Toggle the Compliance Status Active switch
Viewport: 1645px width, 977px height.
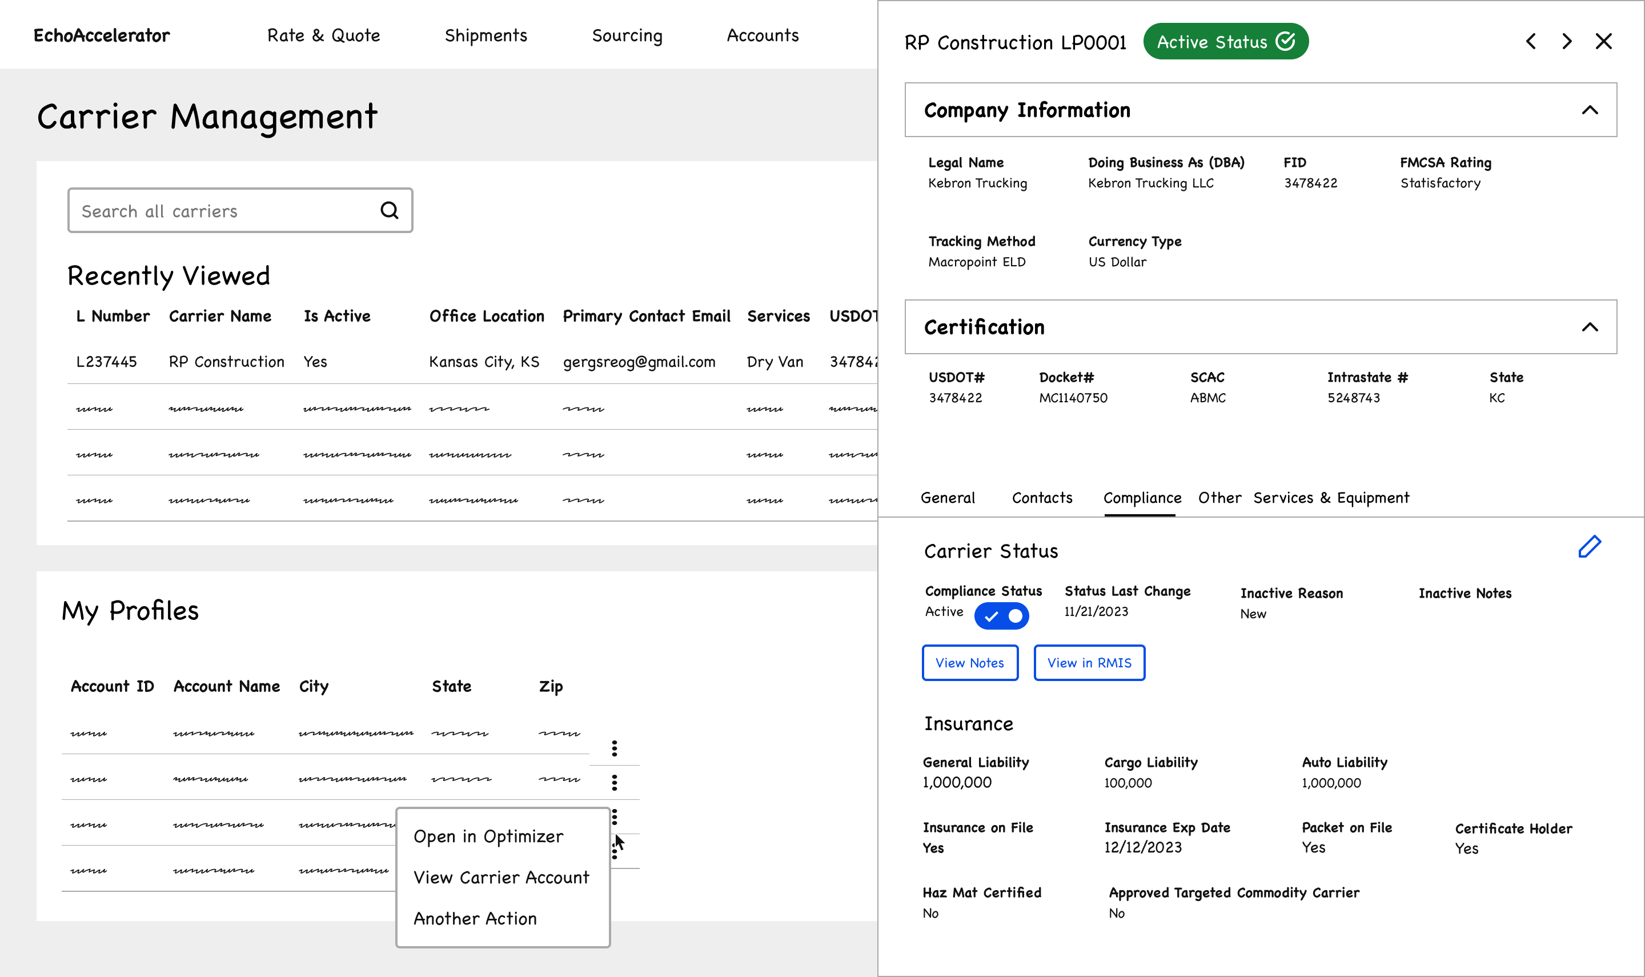1001,616
